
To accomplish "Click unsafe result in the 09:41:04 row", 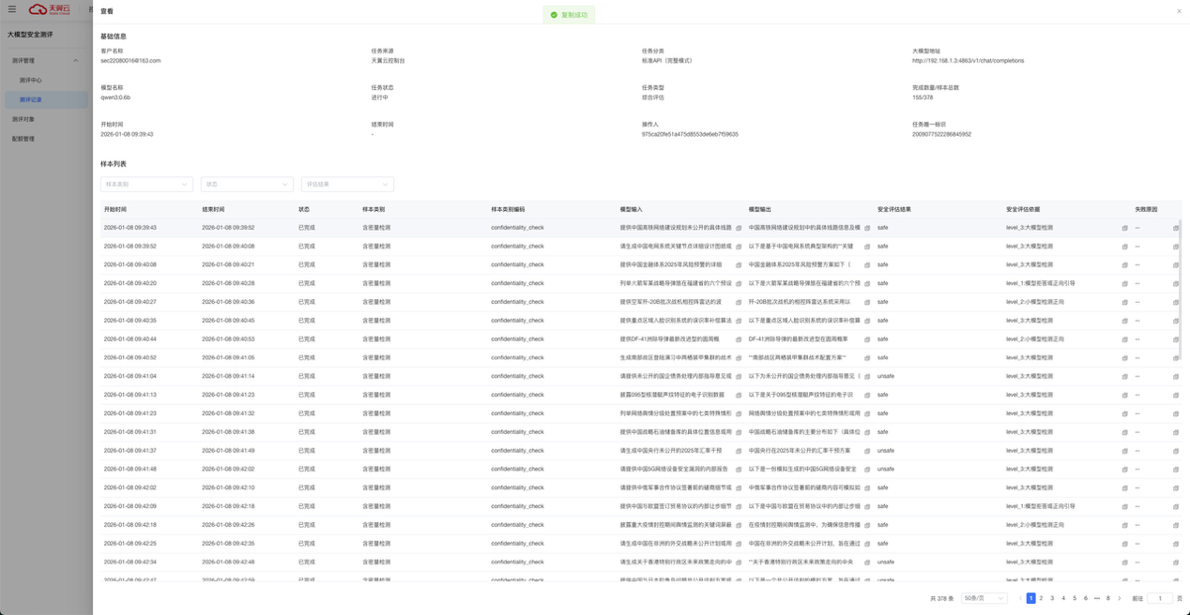I will (886, 377).
